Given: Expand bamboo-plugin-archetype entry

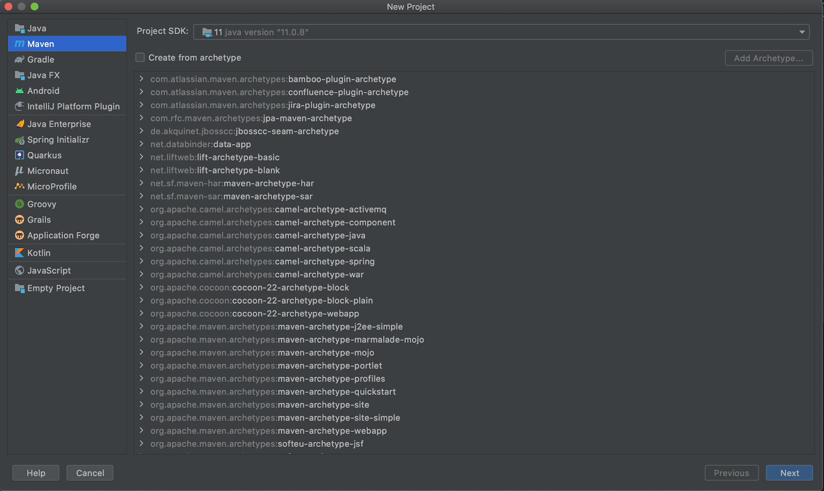Looking at the screenshot, I should pos(141,79).
